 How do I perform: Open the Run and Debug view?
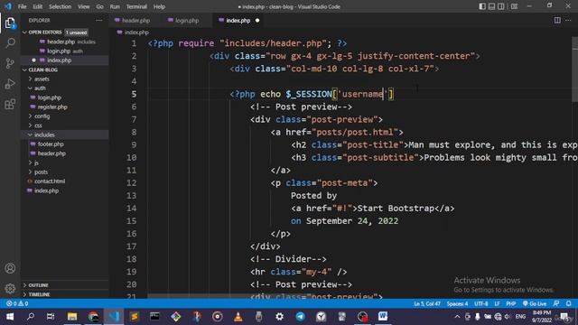coord(10,84)
